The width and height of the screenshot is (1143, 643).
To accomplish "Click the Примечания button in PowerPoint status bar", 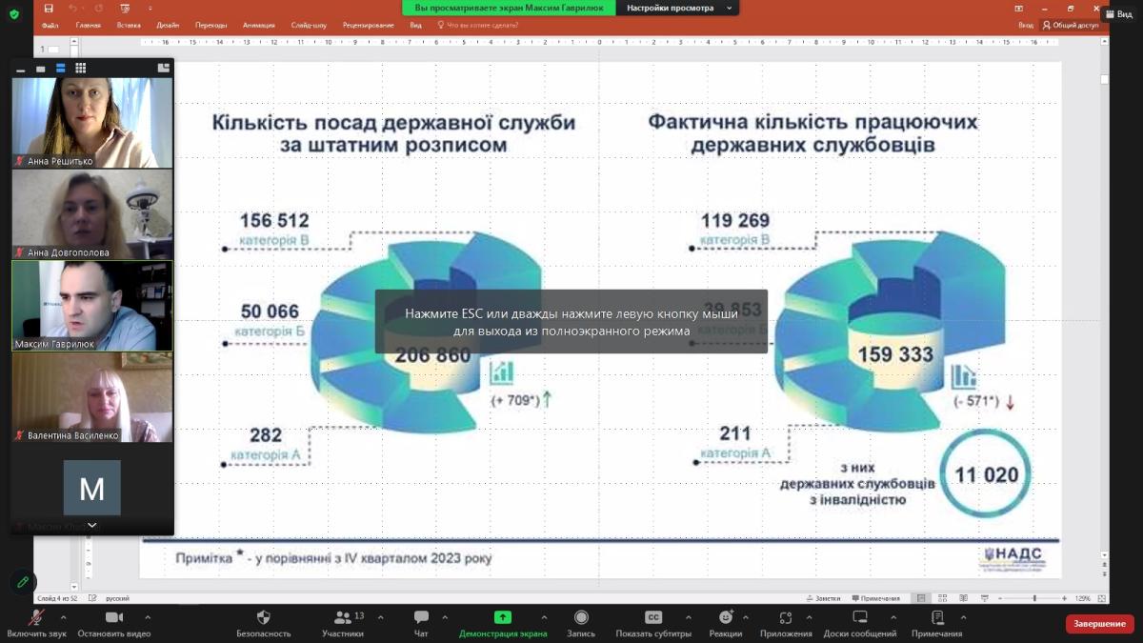I will pos(876,598).
